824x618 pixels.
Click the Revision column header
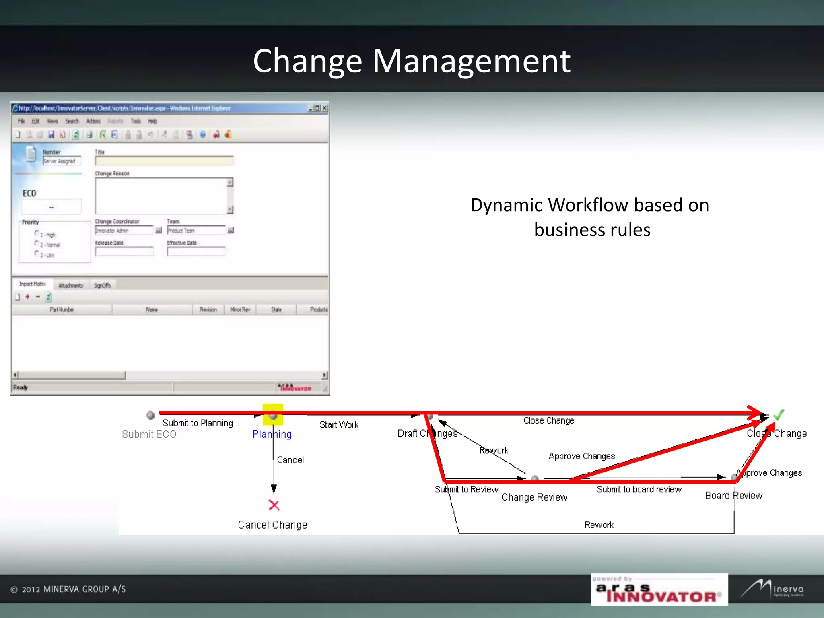208,309
